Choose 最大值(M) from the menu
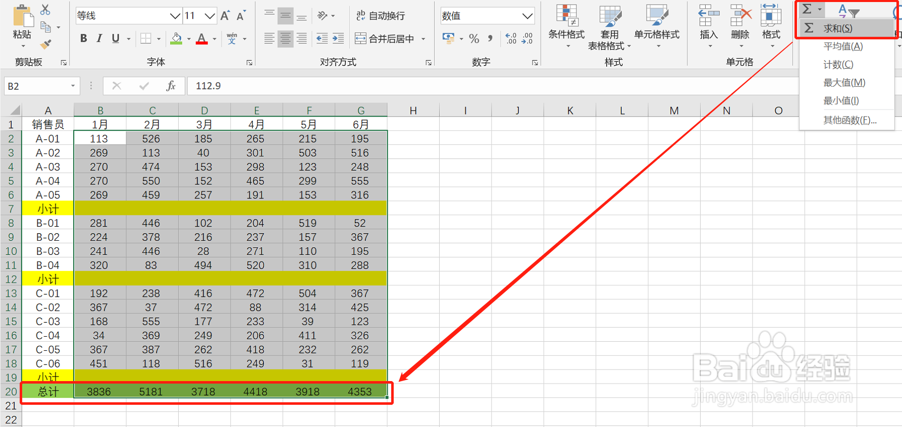Screen dimensions: 902x427 847,83
